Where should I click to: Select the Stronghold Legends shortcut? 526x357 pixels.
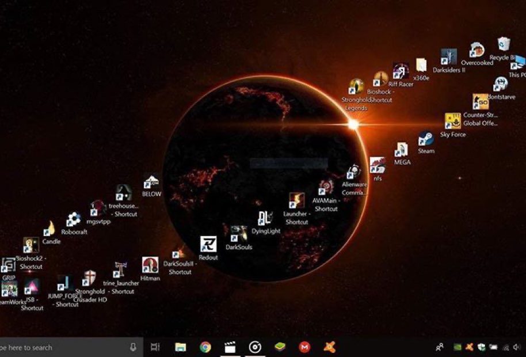tap(356, 86)
